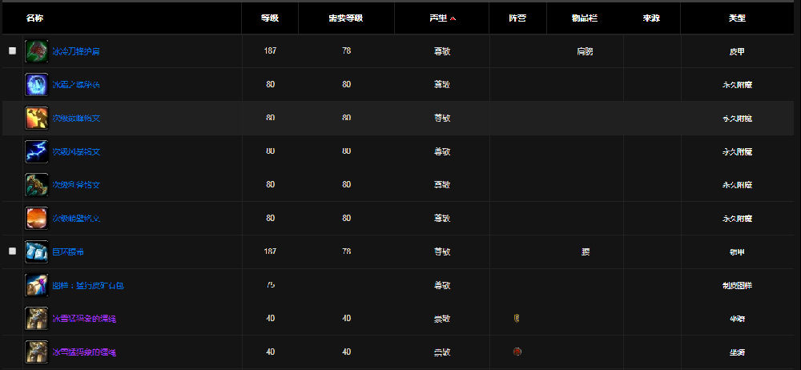
Task: Click the blue lightning bolt 次级风暴铭文 icon
Action: [37, 151]
